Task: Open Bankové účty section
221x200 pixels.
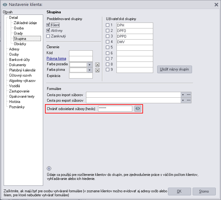Action: (x=19, y=59)
